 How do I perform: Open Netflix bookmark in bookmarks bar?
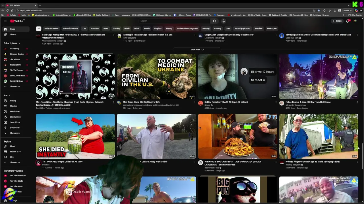coord(22,15)
